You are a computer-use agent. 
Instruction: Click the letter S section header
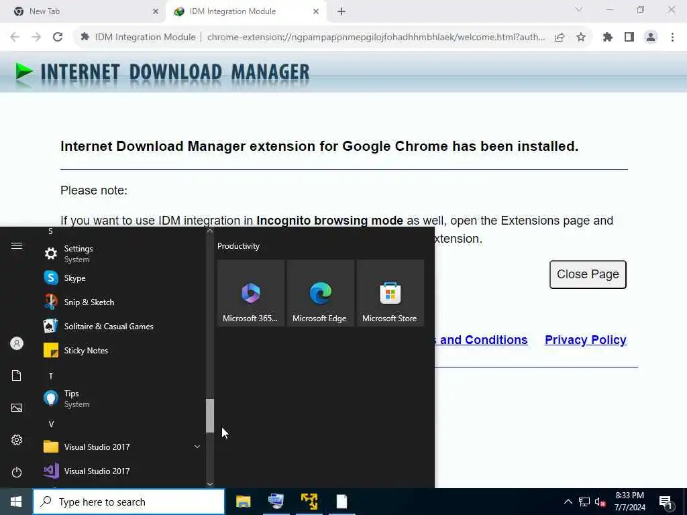click(50, 231)
